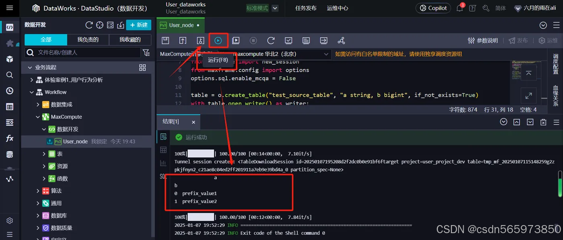Expand the 数据集成 folder
563x240 pixels.
pos(38,104)
